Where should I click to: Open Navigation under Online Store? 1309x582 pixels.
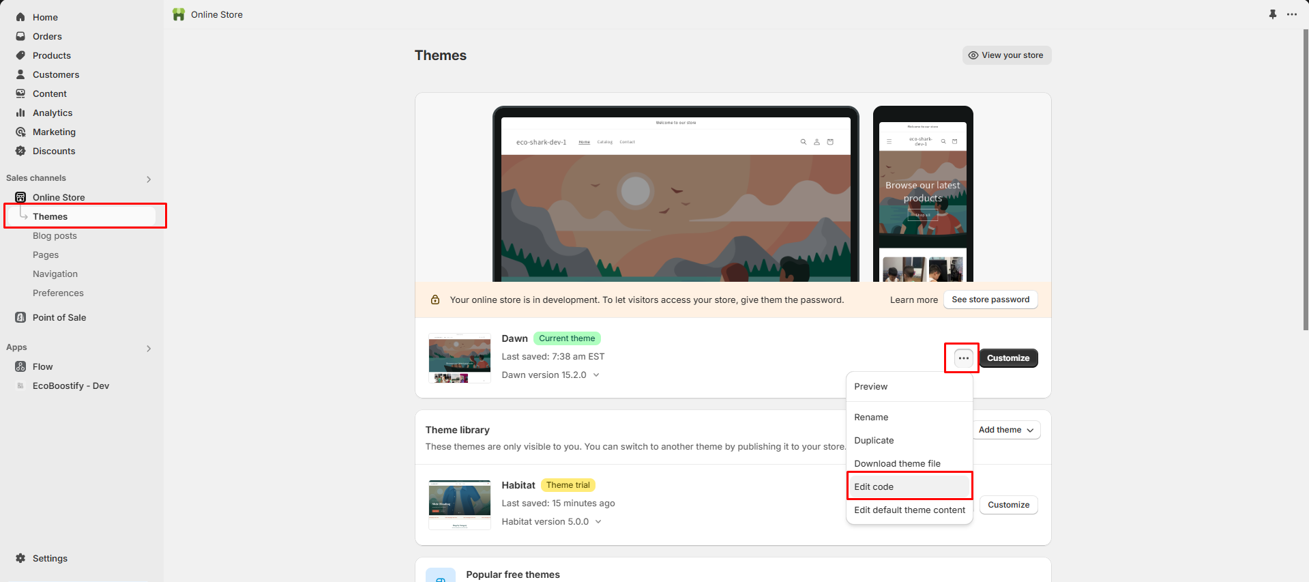coord(55,274)
